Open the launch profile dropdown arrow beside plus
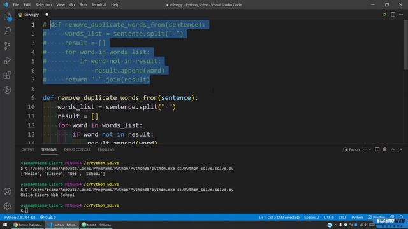 [x=370, y=149]
